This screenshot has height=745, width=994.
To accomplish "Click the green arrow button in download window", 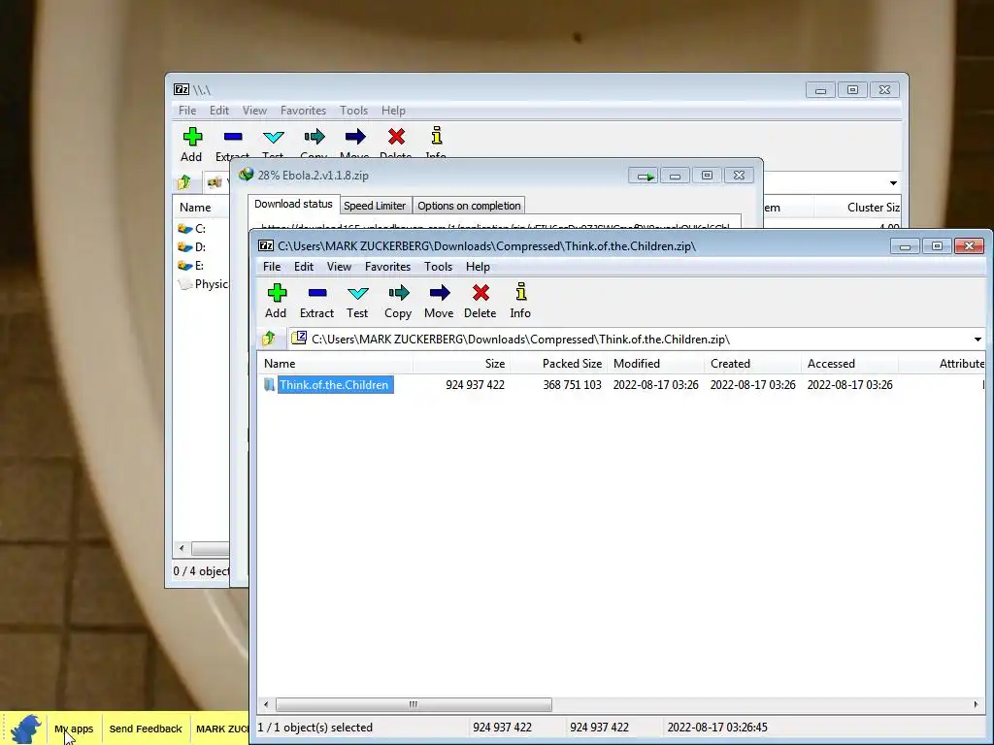I will point(645,177).
